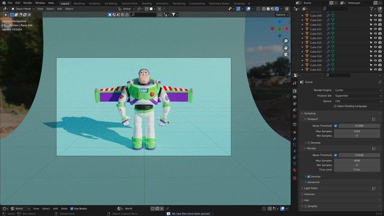Open the Object Mode dropdown
Screen dimensions: 384x216
click(23, 9)
